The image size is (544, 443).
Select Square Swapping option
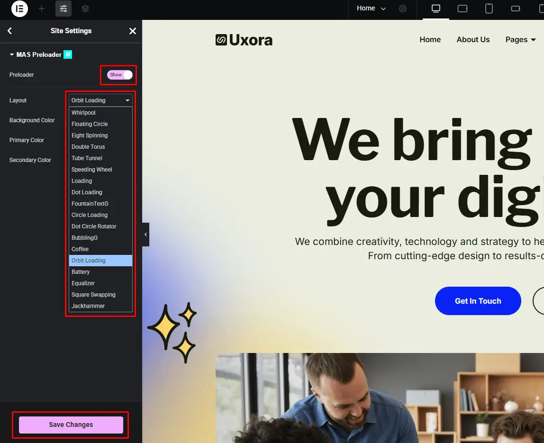click(x=100, y=295)
